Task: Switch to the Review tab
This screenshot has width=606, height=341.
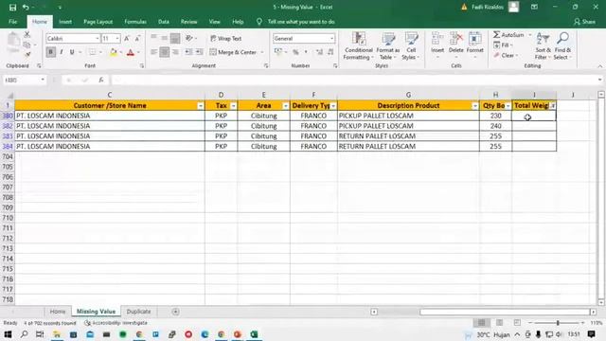Action: click(x=189, y=22)
